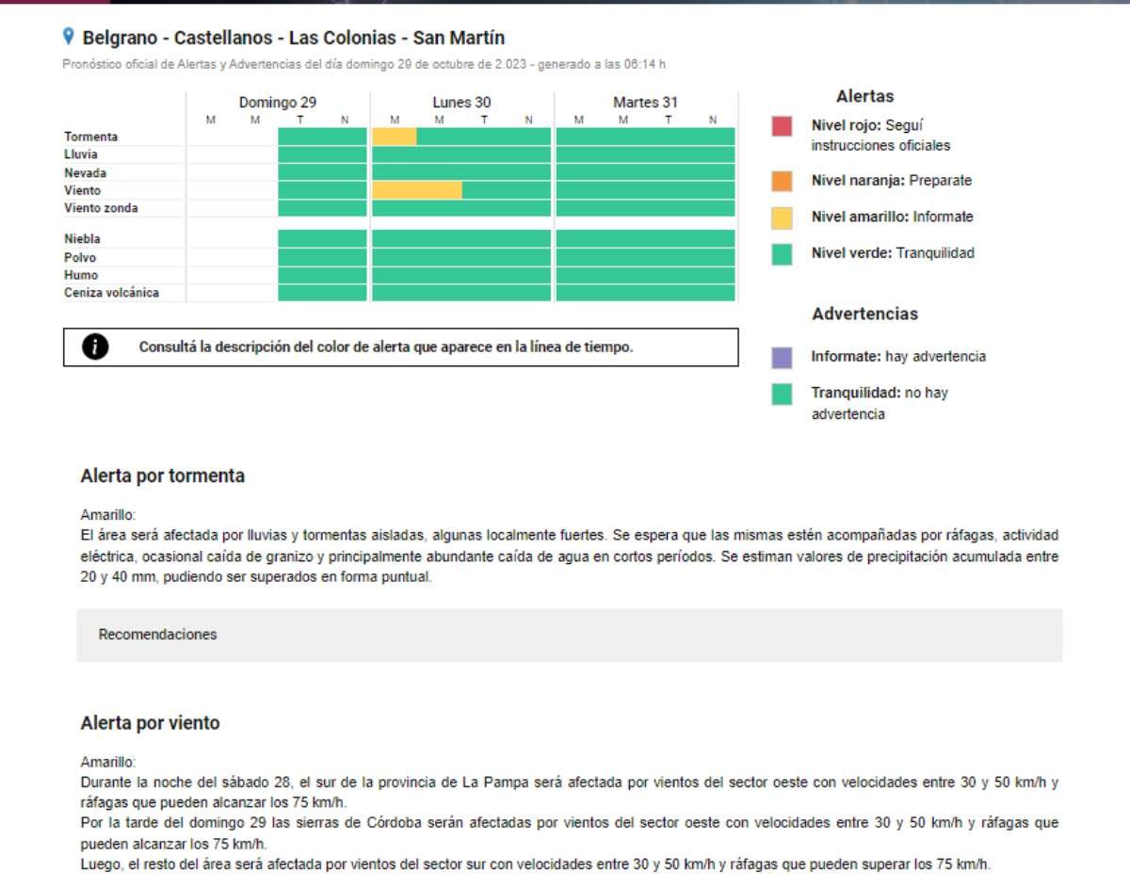This screenshot has height=888, width=1130.
Task: Click the purple Informate advertencia swatch
Action: tap(782, 357)
